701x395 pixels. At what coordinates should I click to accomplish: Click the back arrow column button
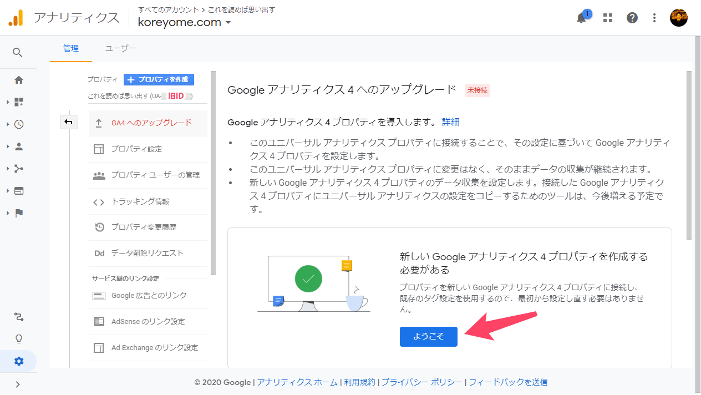click(69, 122)
